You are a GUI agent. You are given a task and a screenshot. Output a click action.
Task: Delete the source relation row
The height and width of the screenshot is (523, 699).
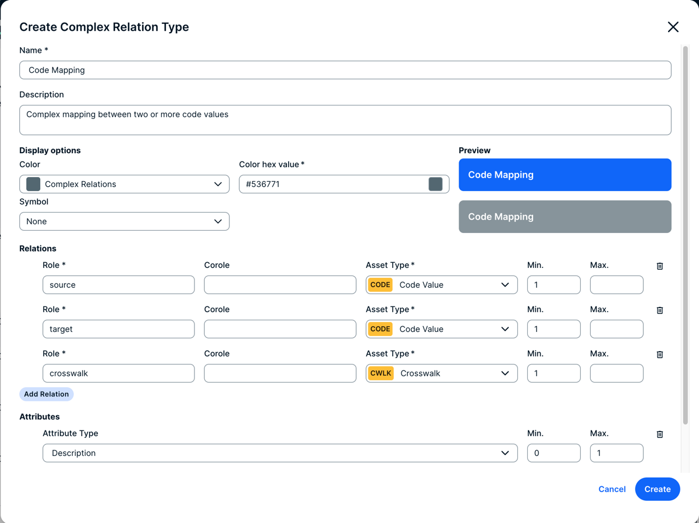[x=659, y=266]
